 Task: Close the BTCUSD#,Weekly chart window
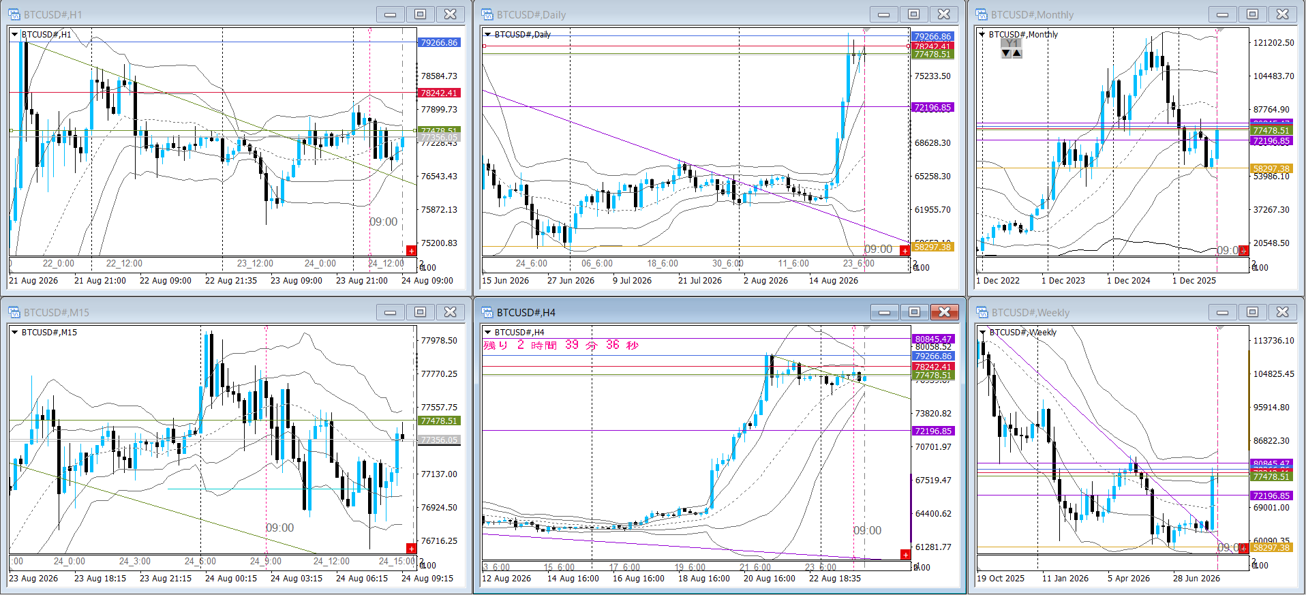tap(1283, 312)
